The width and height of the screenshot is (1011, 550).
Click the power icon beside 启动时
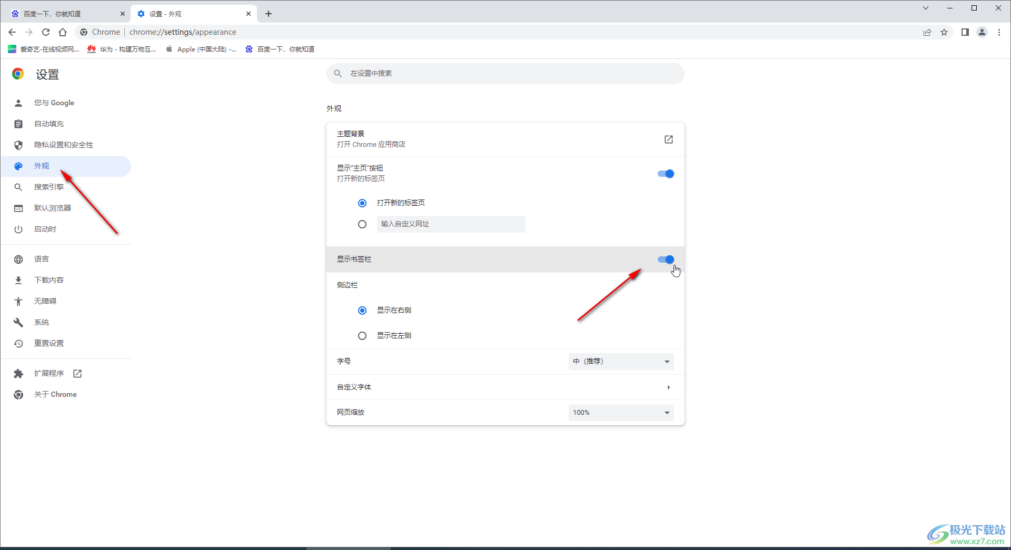(18, 229)
